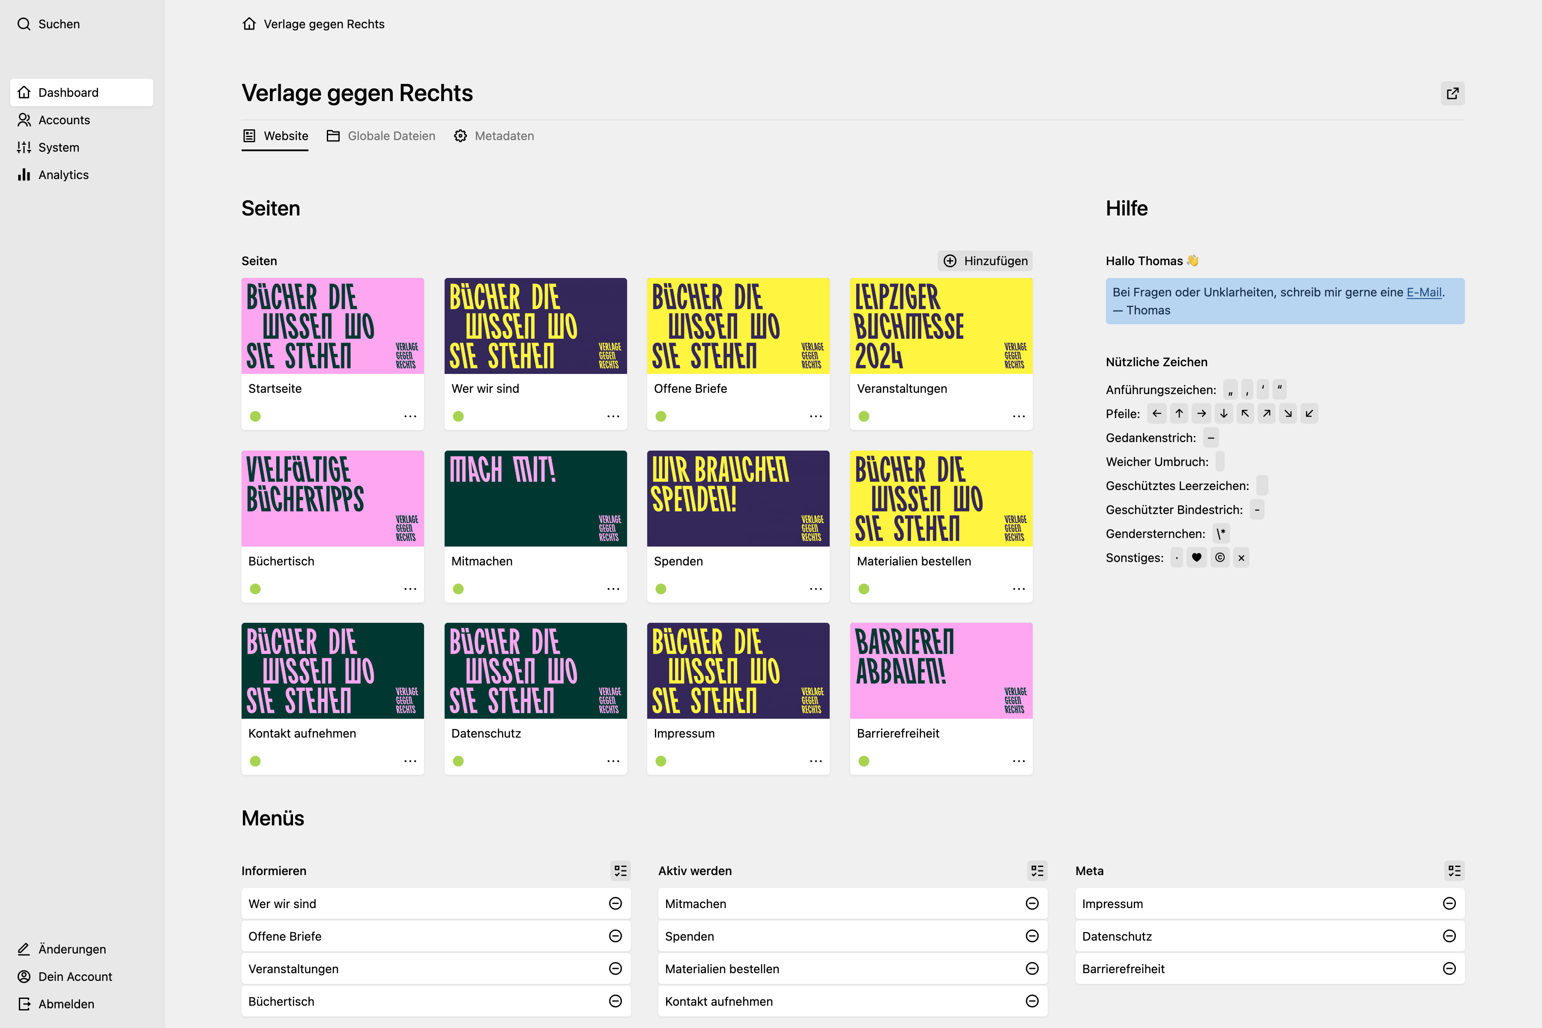Open options menu for Veranstaltungen card
This screenshot has height=1028, width=1542.
pyautogui.click(x=1019, y=416)
